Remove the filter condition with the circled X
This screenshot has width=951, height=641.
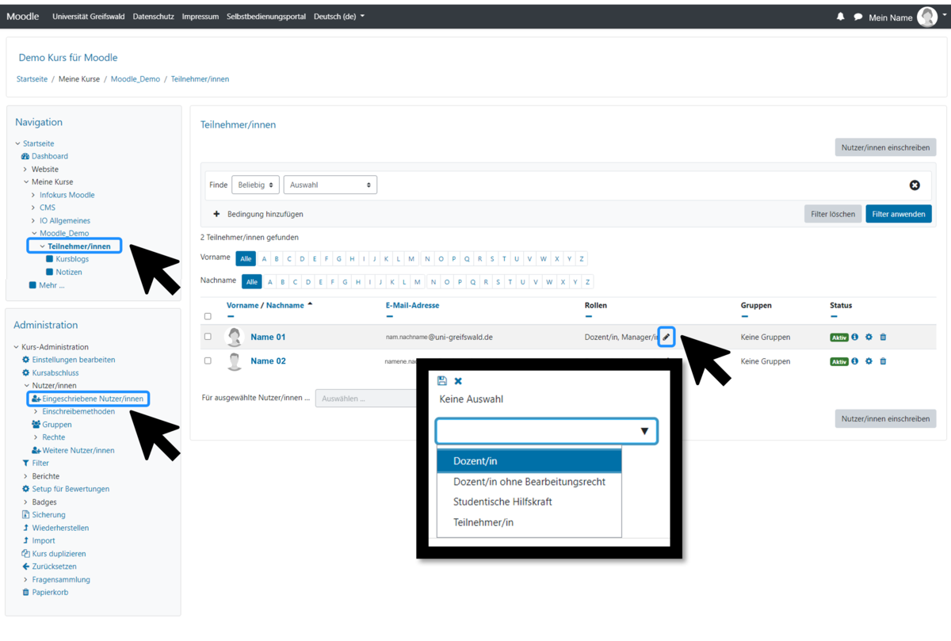pos(915,185)
